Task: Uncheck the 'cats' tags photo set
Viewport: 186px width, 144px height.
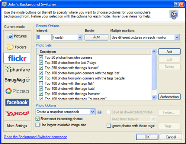Action: coord(41,89)
